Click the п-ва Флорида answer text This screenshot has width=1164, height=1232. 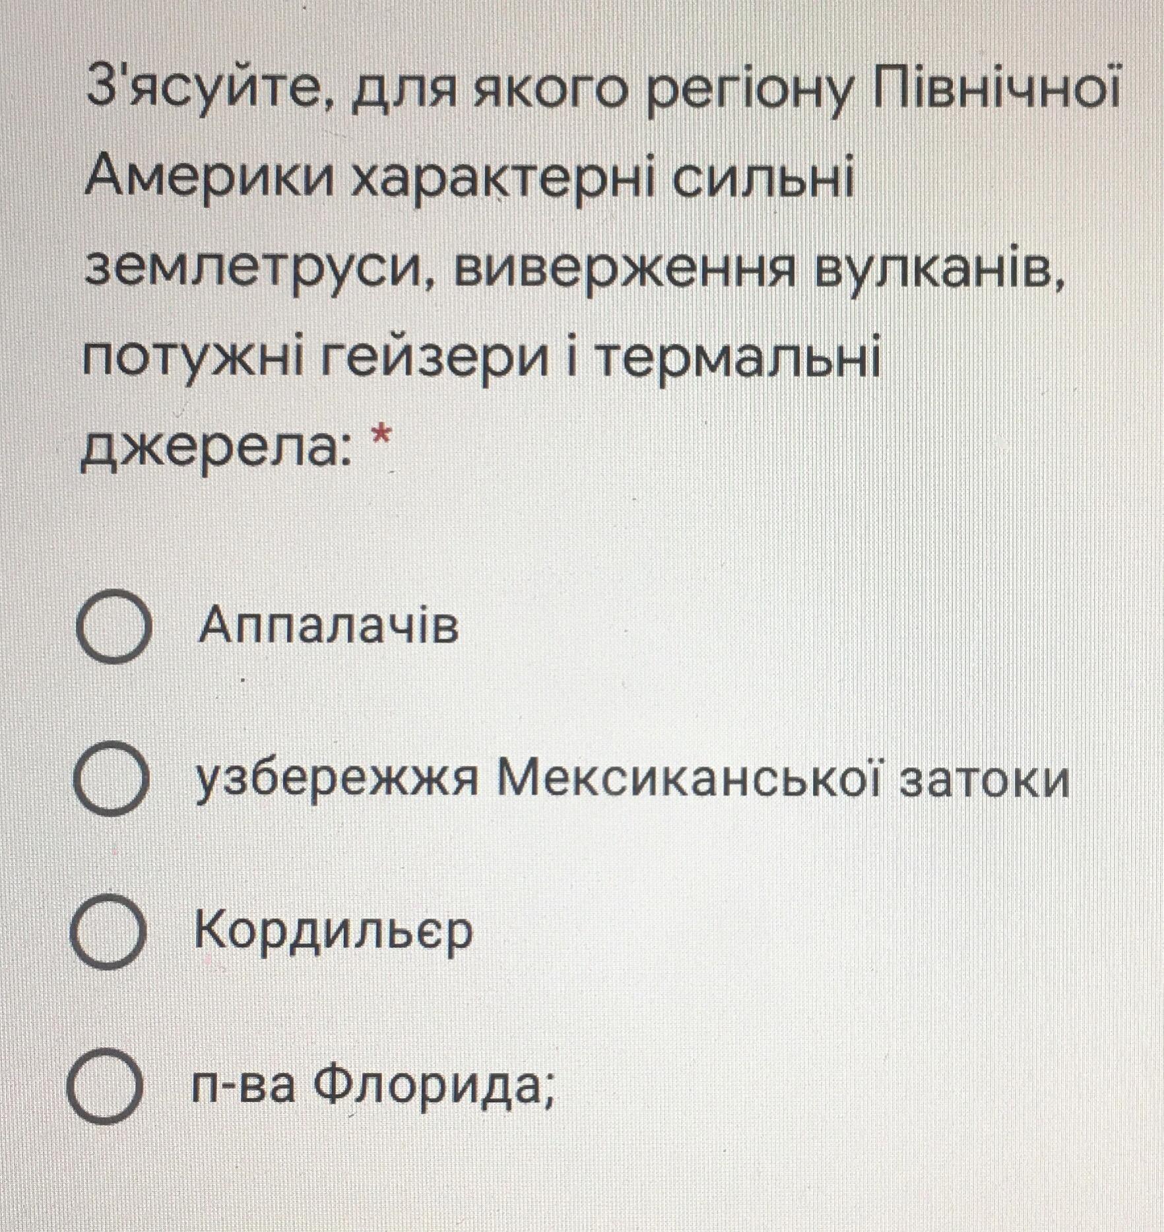coord(372,1086)
